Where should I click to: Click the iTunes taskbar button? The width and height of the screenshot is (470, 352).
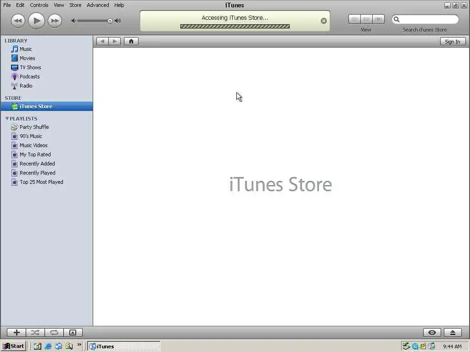pos(124,346)
